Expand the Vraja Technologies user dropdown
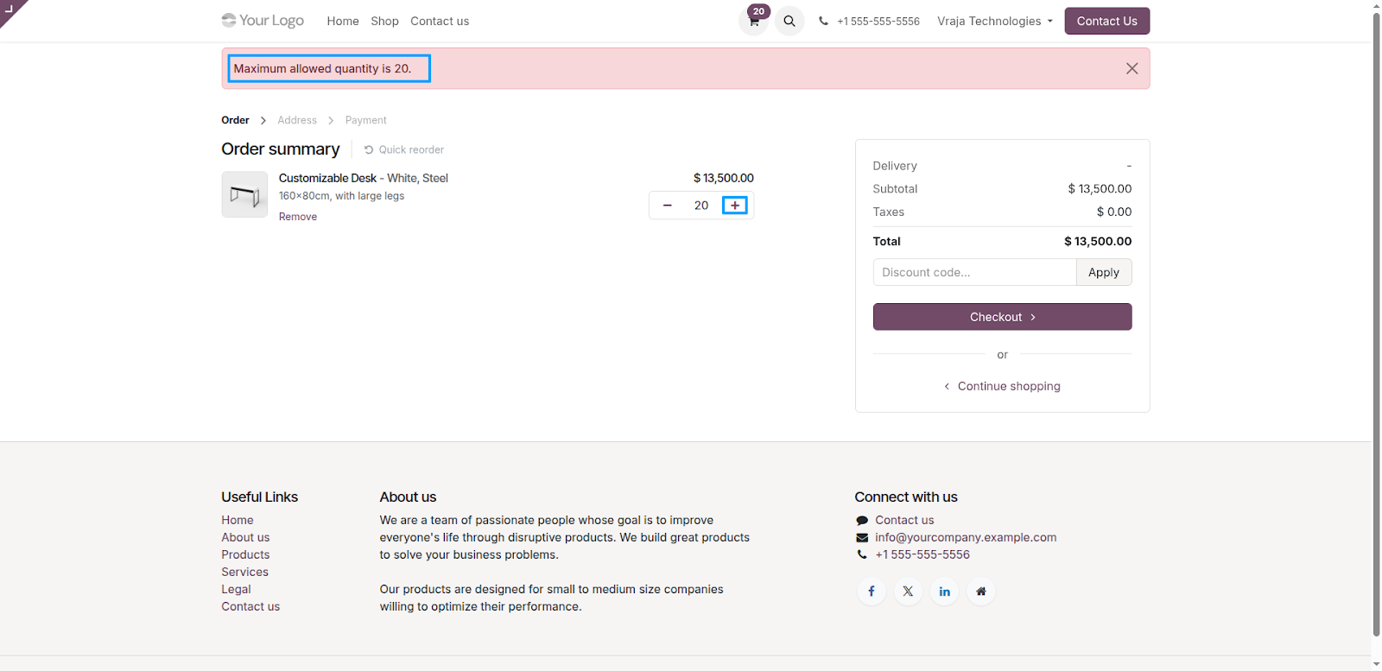Screen dimensions: 1382x671 click(x=995, y=21)
